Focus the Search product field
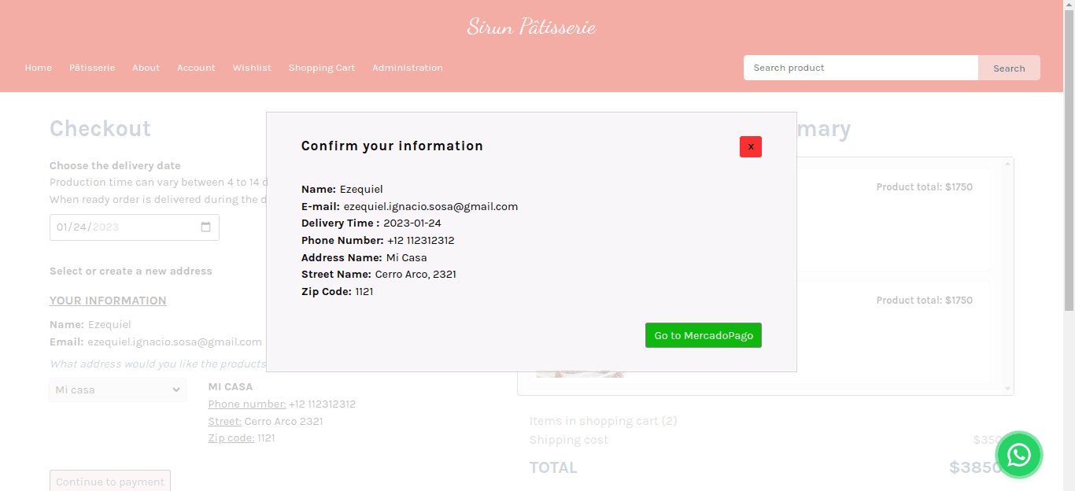Image resolution: width=1075 pixels, height=491 pixels. 860,68
